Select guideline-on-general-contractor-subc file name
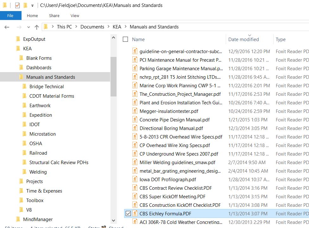 [181, 52]
